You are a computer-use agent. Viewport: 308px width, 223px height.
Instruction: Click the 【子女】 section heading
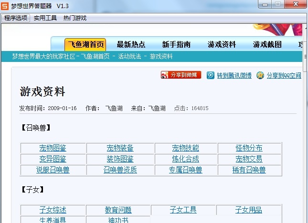point(32,190)
